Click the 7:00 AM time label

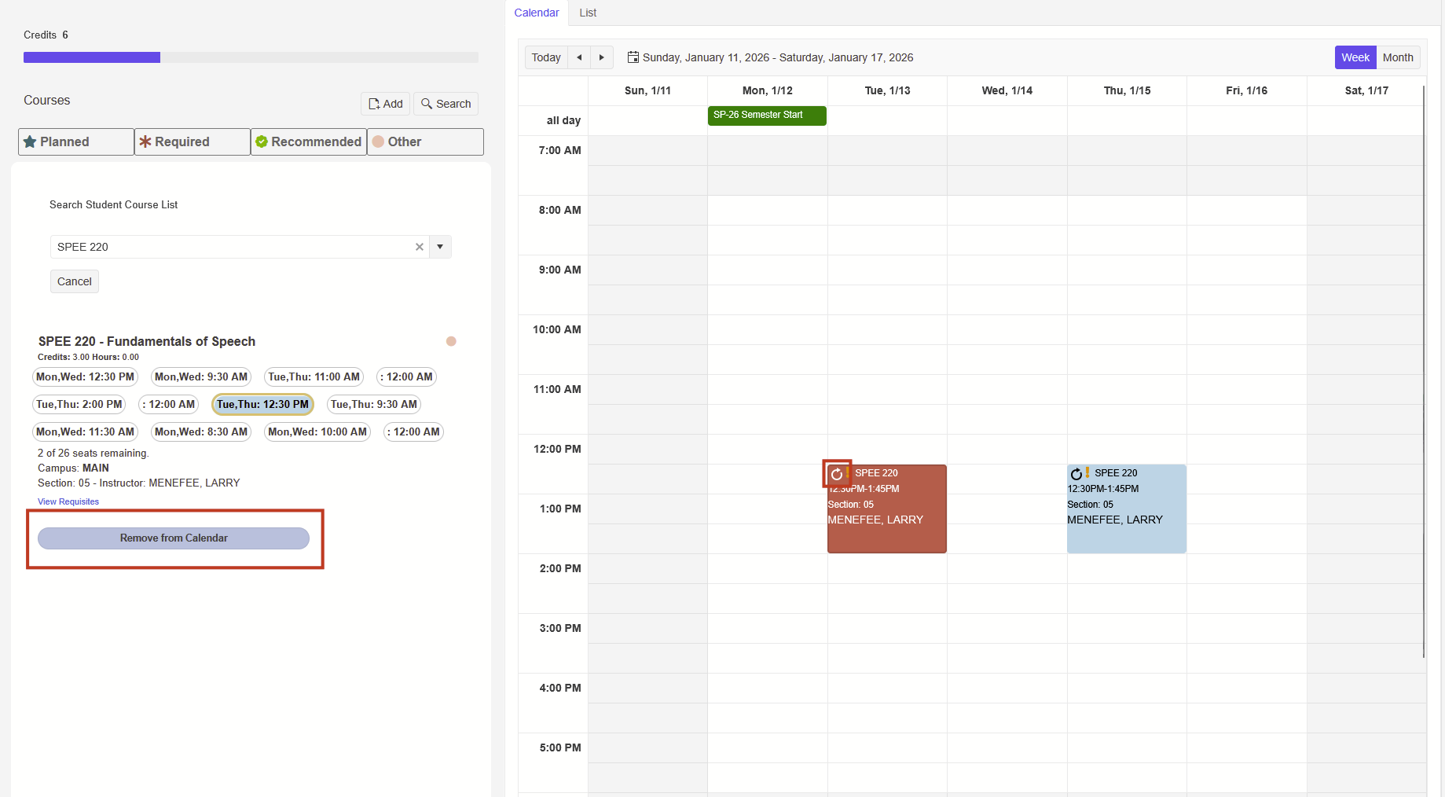tap(559, 150)
